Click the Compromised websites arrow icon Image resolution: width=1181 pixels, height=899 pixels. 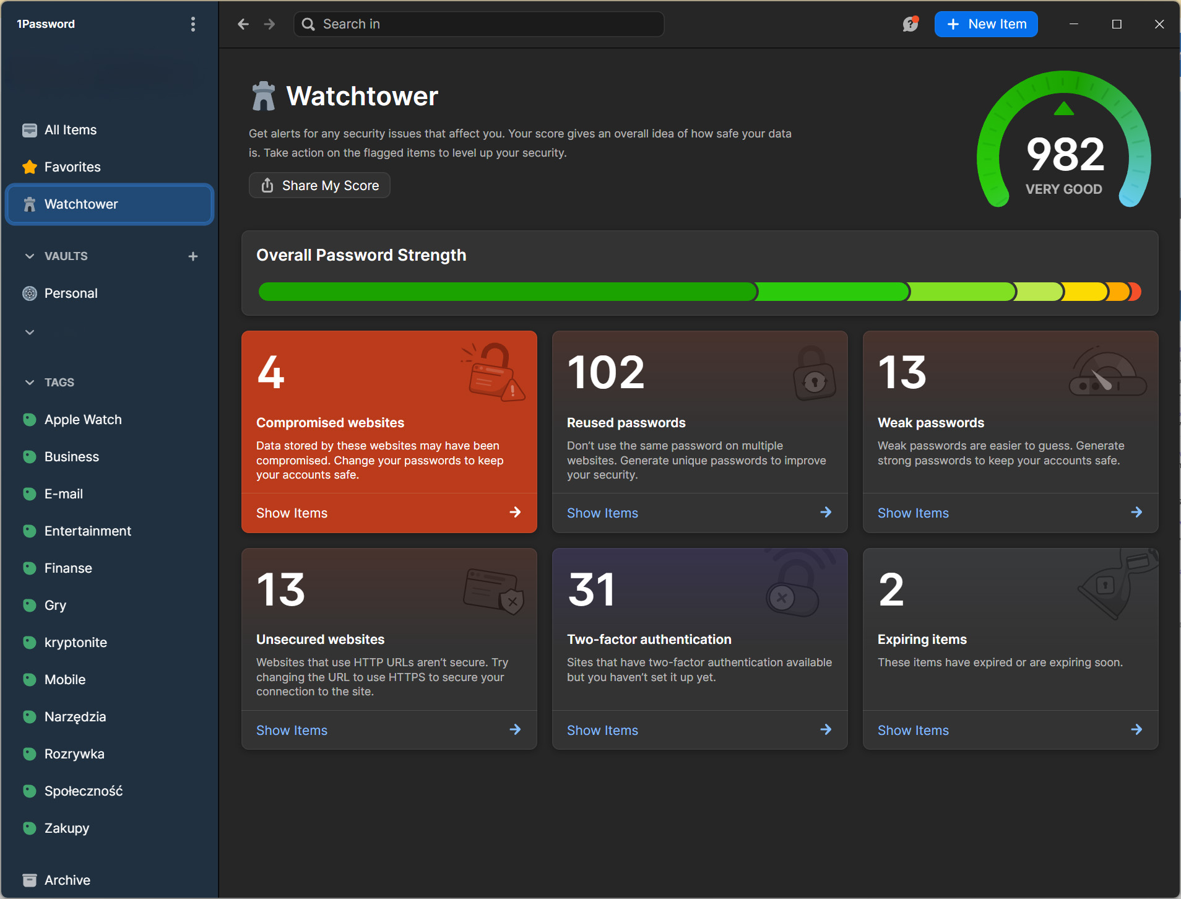(515, 513)
